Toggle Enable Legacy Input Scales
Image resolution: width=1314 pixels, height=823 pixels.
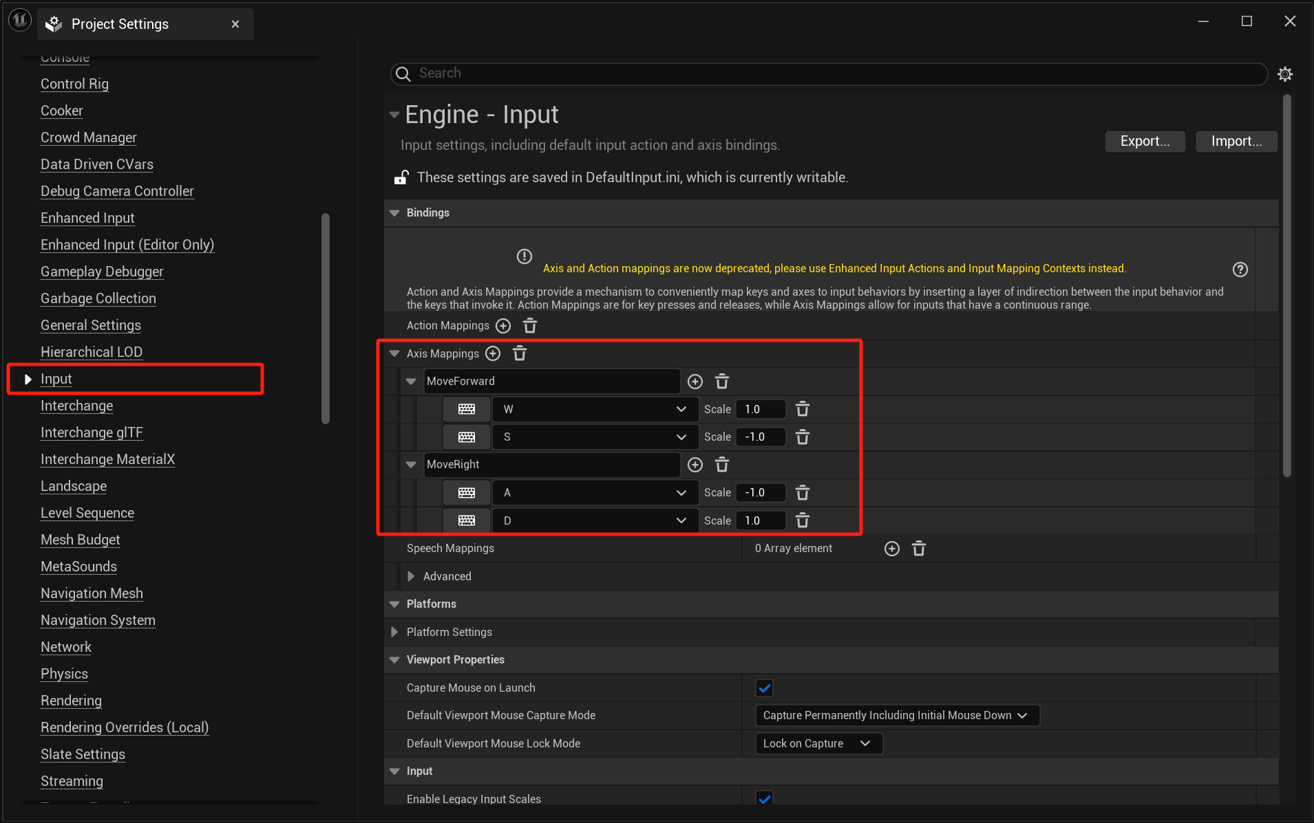click(764, 798)
